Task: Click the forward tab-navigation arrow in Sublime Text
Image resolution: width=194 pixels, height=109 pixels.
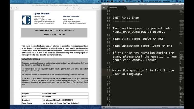Action: coord(105,8)
